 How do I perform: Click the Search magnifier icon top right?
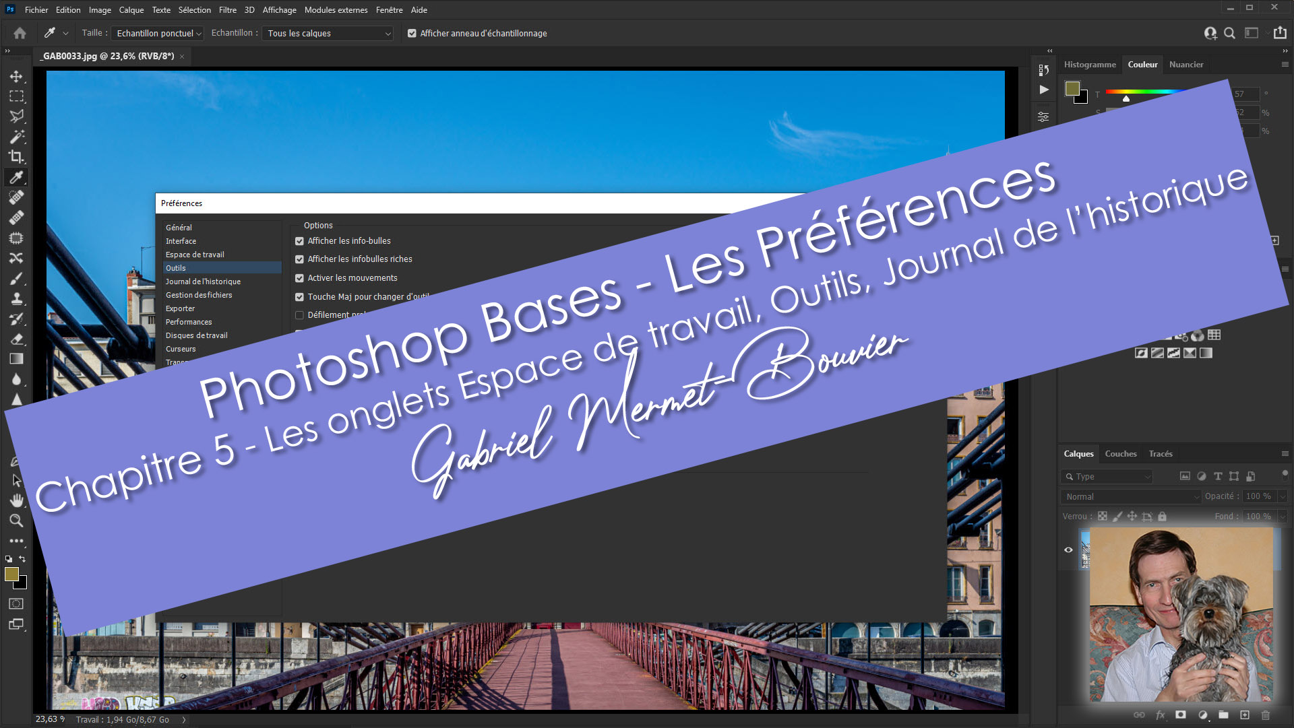pyautogui.click(x=1229, y=33)
